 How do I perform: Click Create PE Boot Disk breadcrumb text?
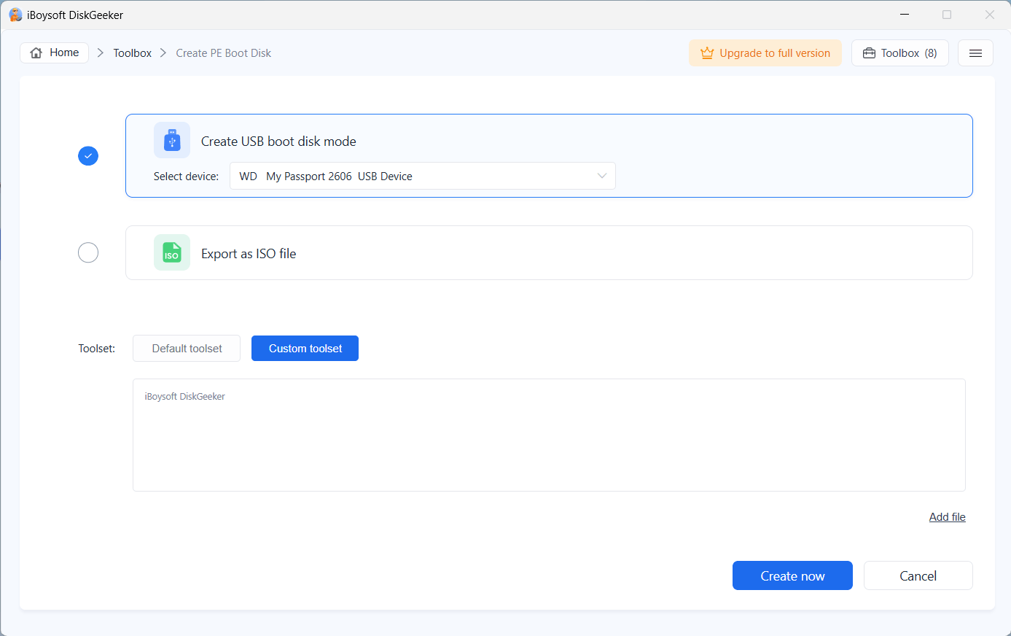pyautogui.click(x=224, y=53)
